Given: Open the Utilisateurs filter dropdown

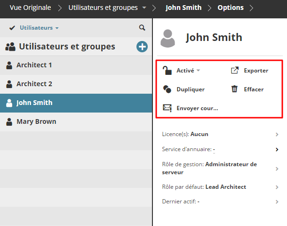Looking at the screenshot, I should tap(39, 28).
